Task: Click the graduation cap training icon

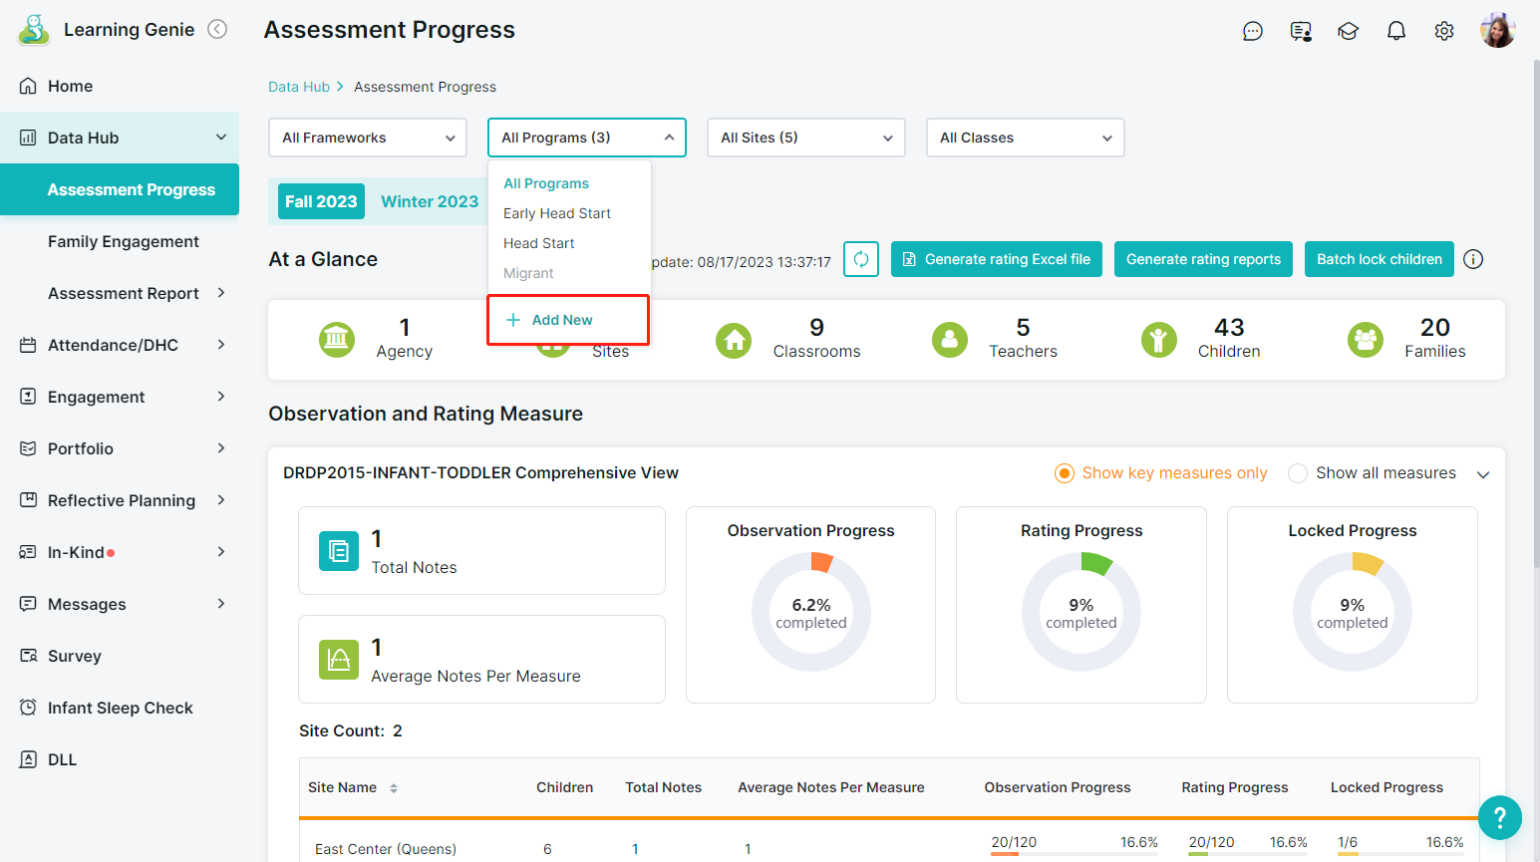Action: point(1349,31)
